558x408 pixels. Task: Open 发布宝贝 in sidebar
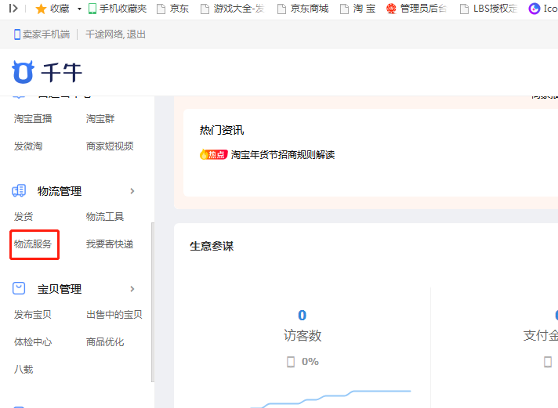(33, 315)
